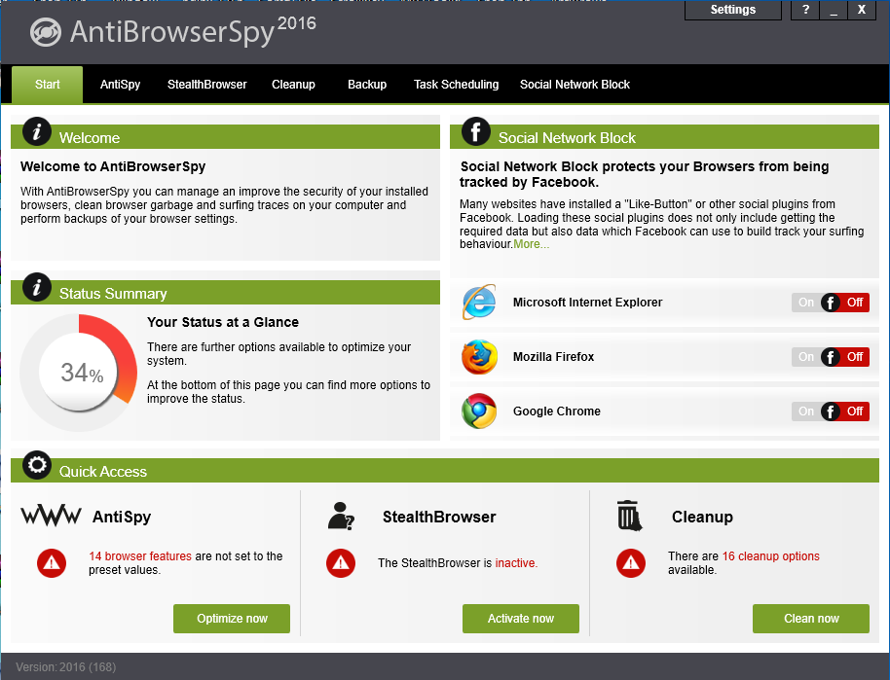Click the Quick Access gear icon

[37, 466]
